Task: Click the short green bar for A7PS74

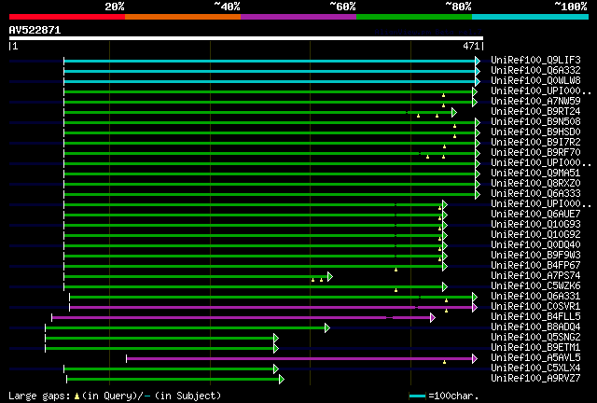Action: coord(196,276)
